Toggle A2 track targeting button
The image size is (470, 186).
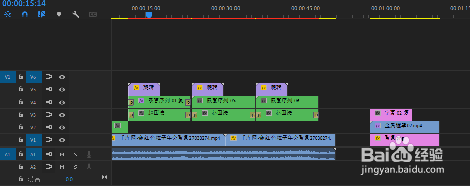pyautogui.click(x=33, y=167)
